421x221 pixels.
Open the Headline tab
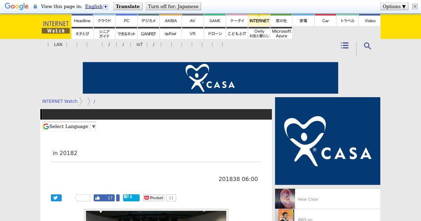tap(82, 20)
